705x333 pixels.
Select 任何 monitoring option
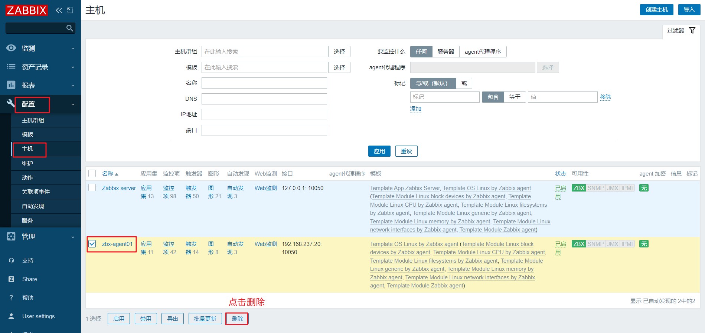421,51
